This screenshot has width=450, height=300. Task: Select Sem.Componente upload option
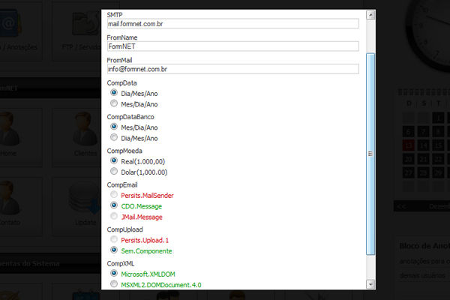click(114, 250)
